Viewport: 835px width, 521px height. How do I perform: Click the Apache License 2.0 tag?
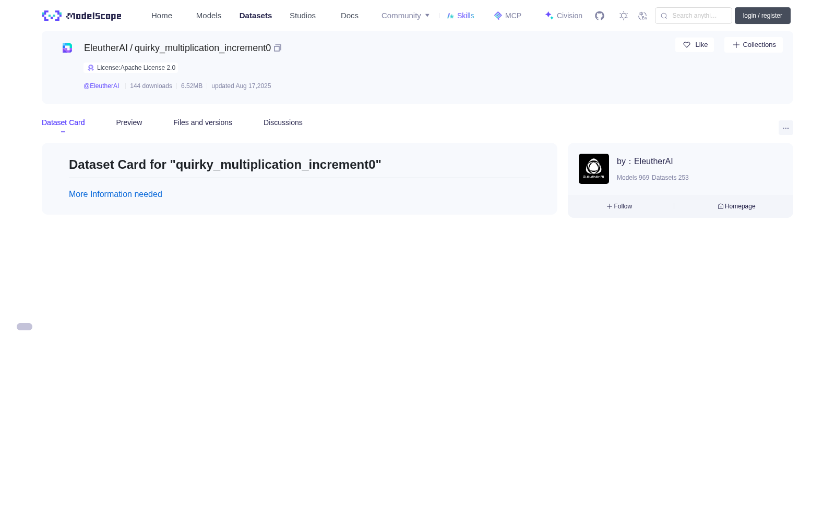pos(131,68)
